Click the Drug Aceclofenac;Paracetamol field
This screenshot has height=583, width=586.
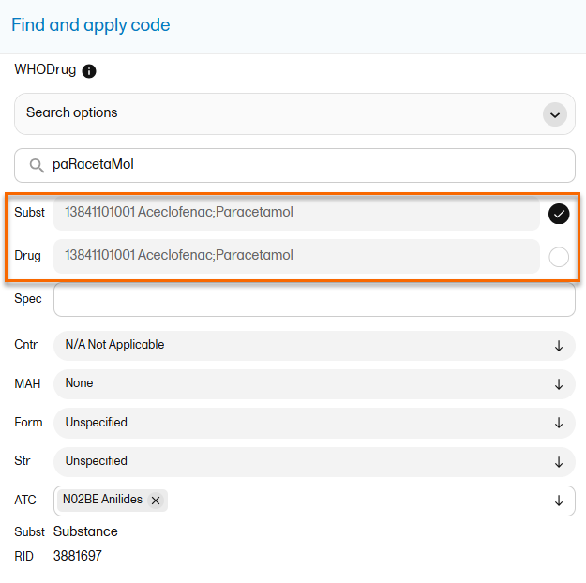(295, 256)
